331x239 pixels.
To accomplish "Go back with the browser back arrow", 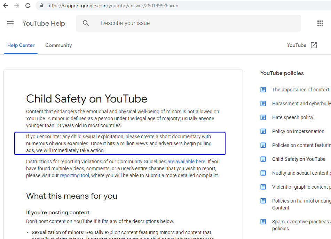I will (x=6, y=6).
